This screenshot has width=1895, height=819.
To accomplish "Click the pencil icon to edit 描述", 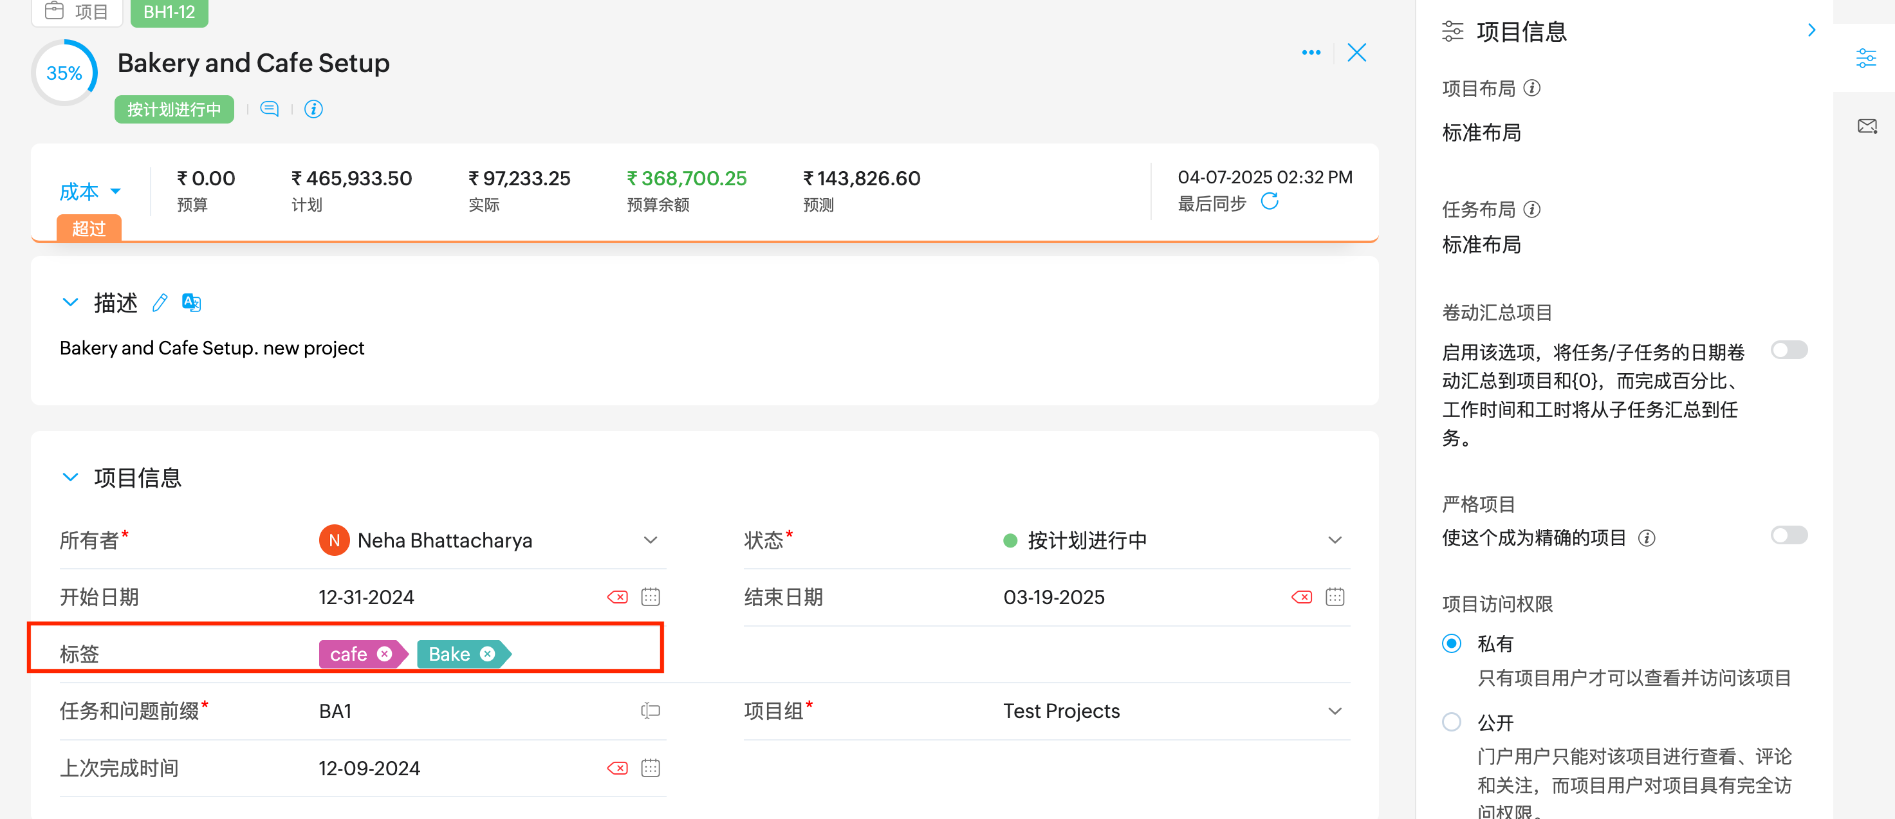I will click(160, 302).
